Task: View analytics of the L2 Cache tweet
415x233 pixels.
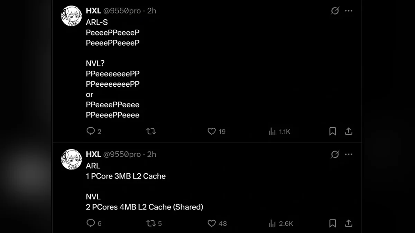Action: pyautogui.click(x=272, y=223)
